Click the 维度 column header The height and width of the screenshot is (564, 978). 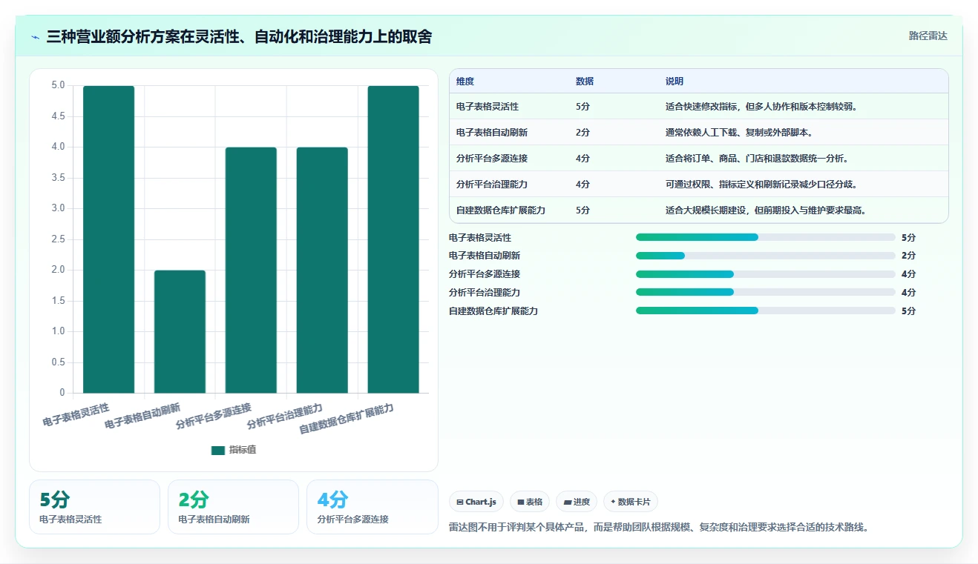pos(465,82)
